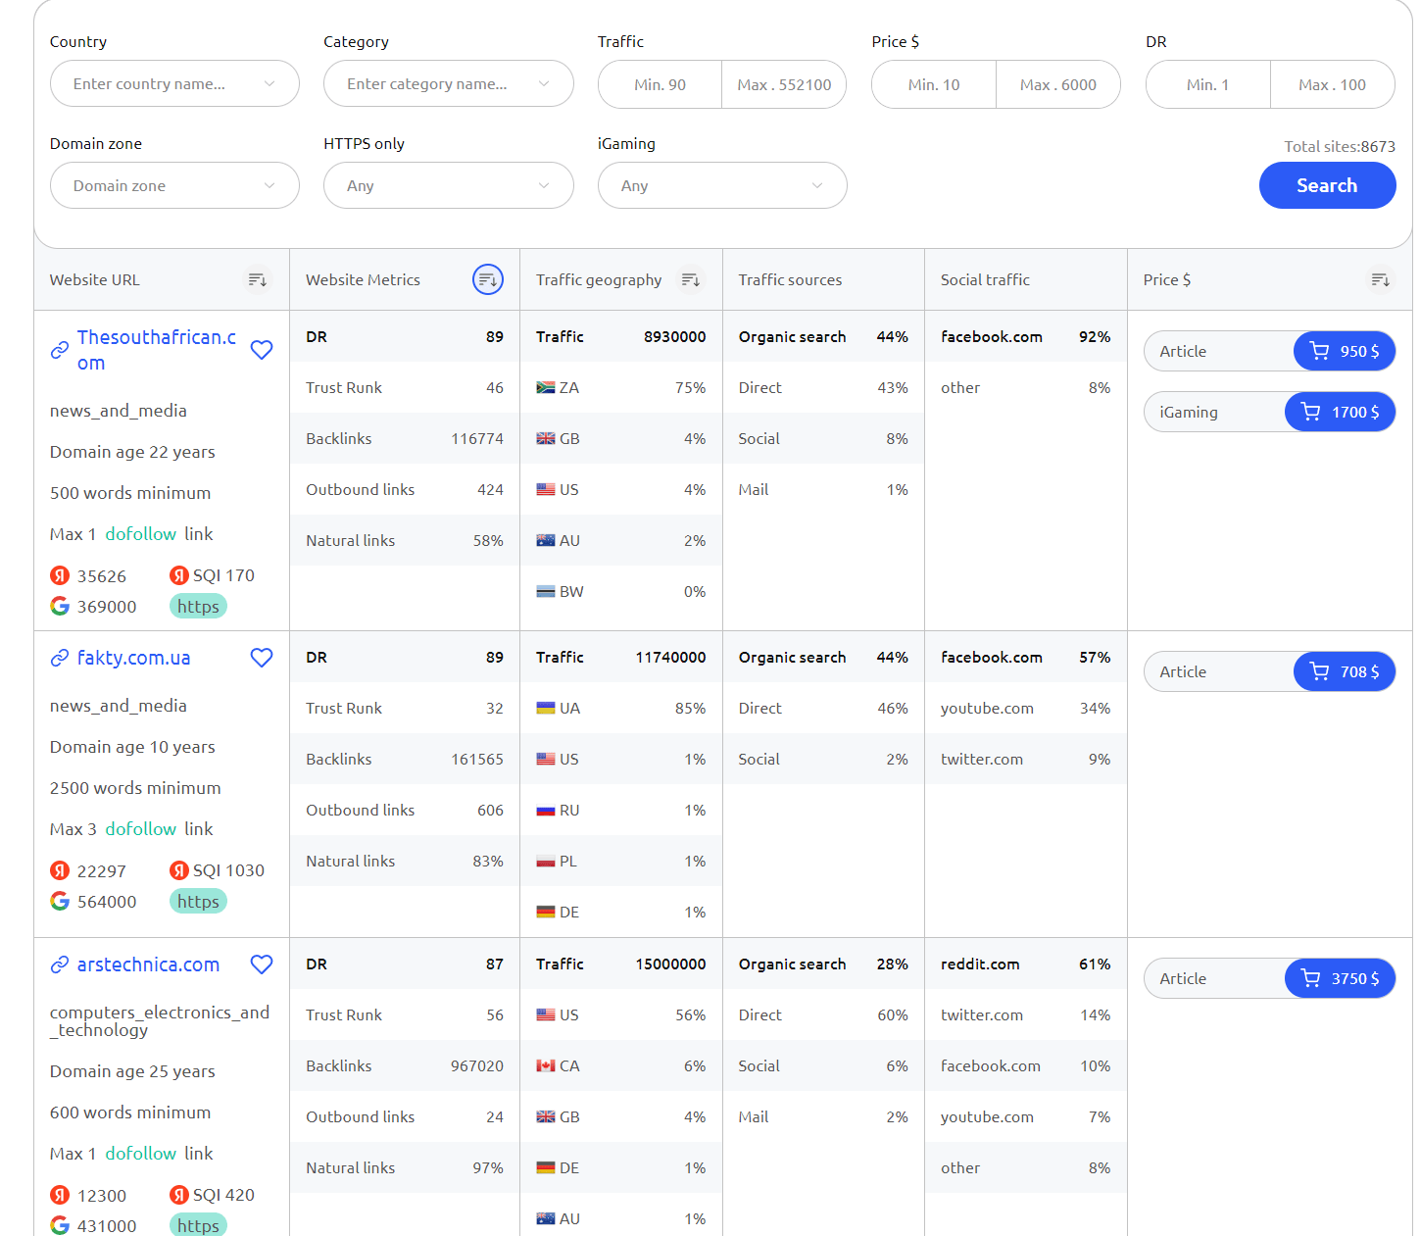Open Domain zone dropdown

coord(174,185)
